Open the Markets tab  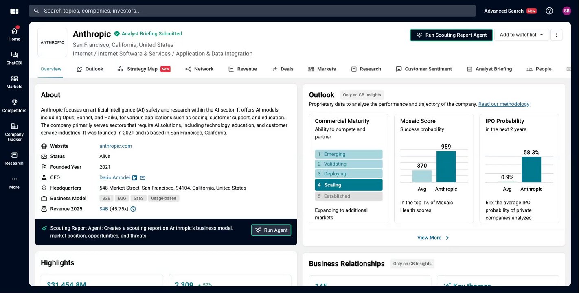point(322,69)
